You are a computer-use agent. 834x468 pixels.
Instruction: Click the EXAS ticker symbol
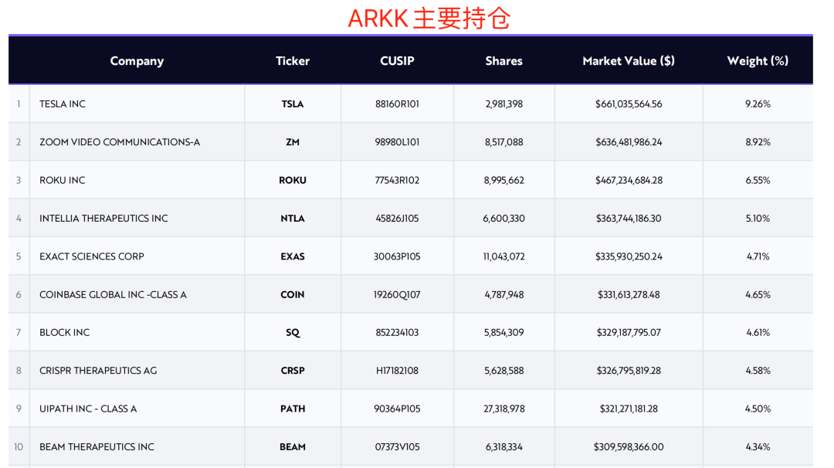tap(293, 257)
